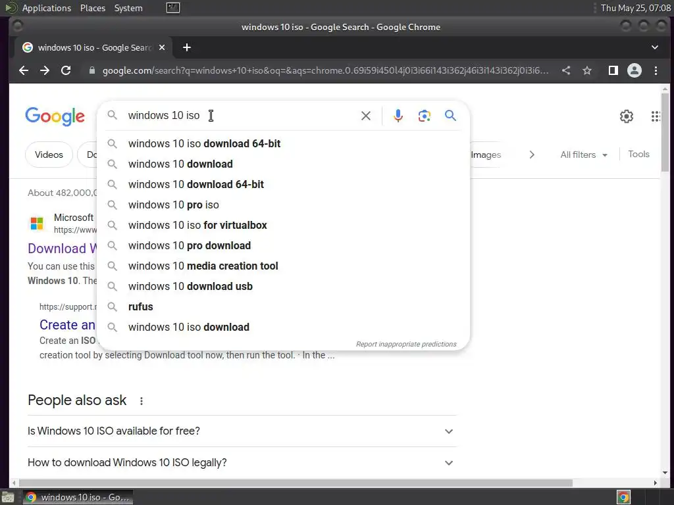Open People also ask options menu
Viewport: 674px width, 505px height.
click(x=142, y=400)
